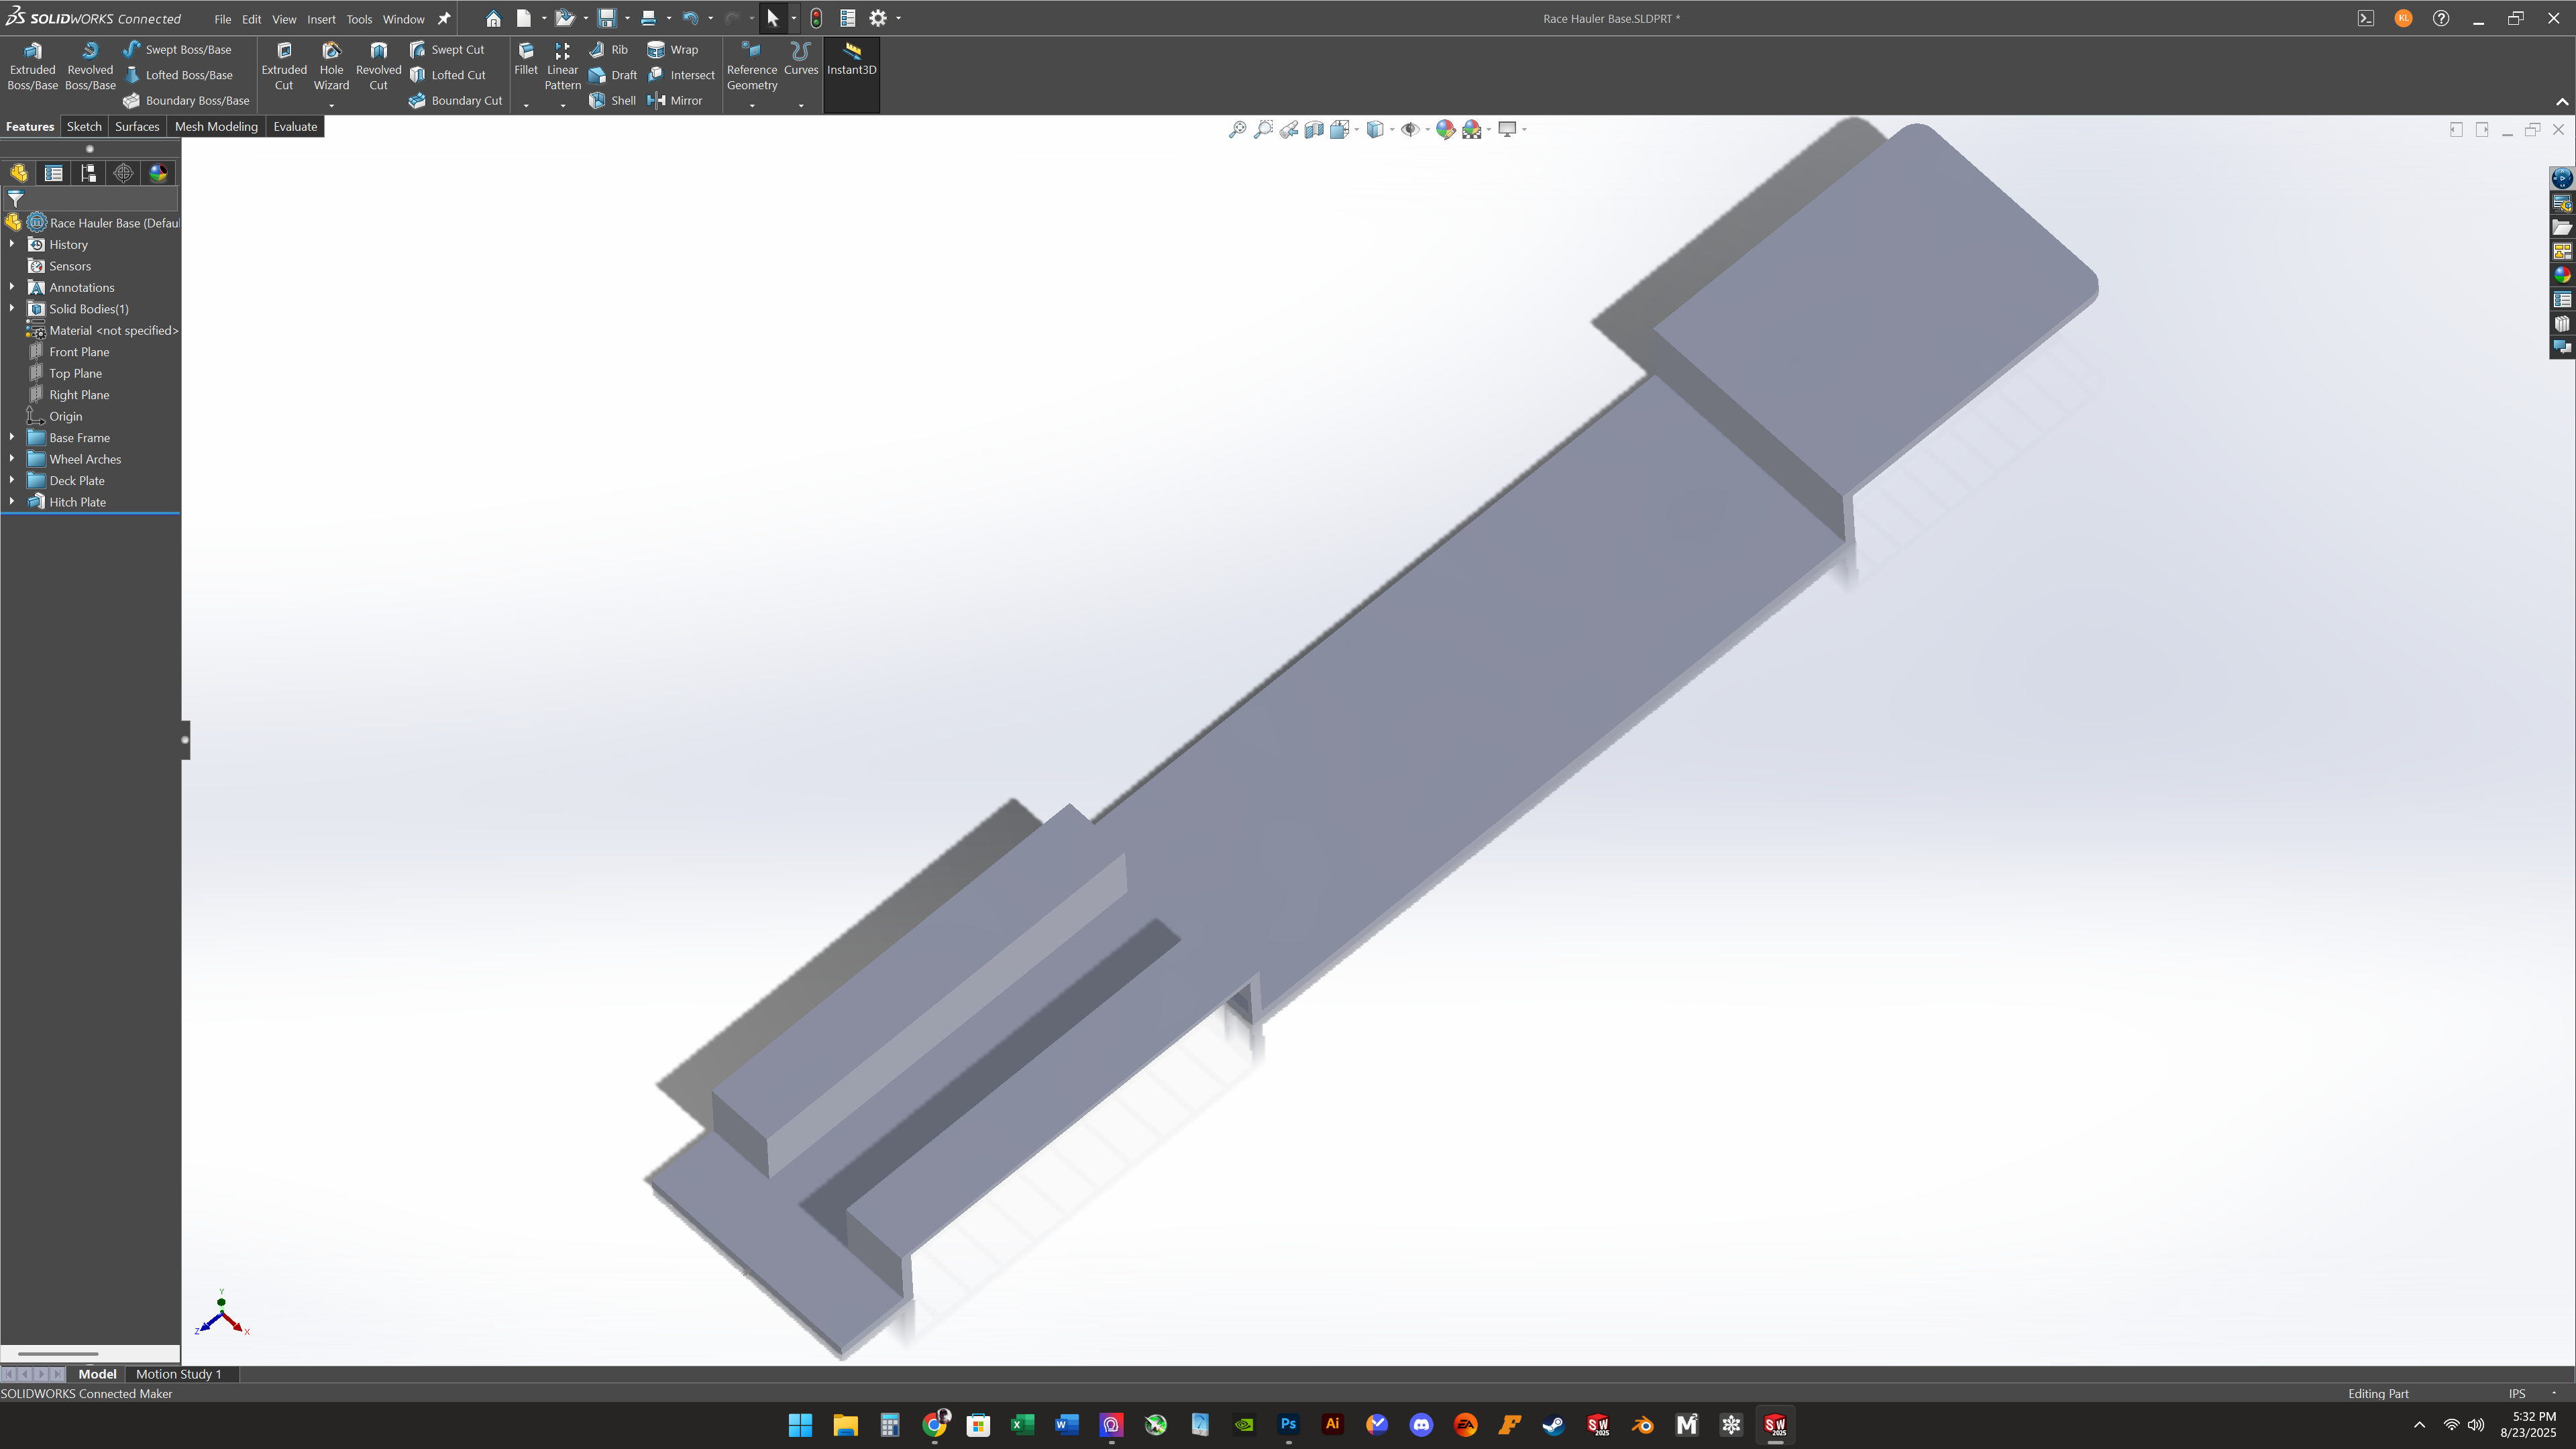Expand the Annotations node
Screen dimensions: 2576x1449
tap(12, 287)
